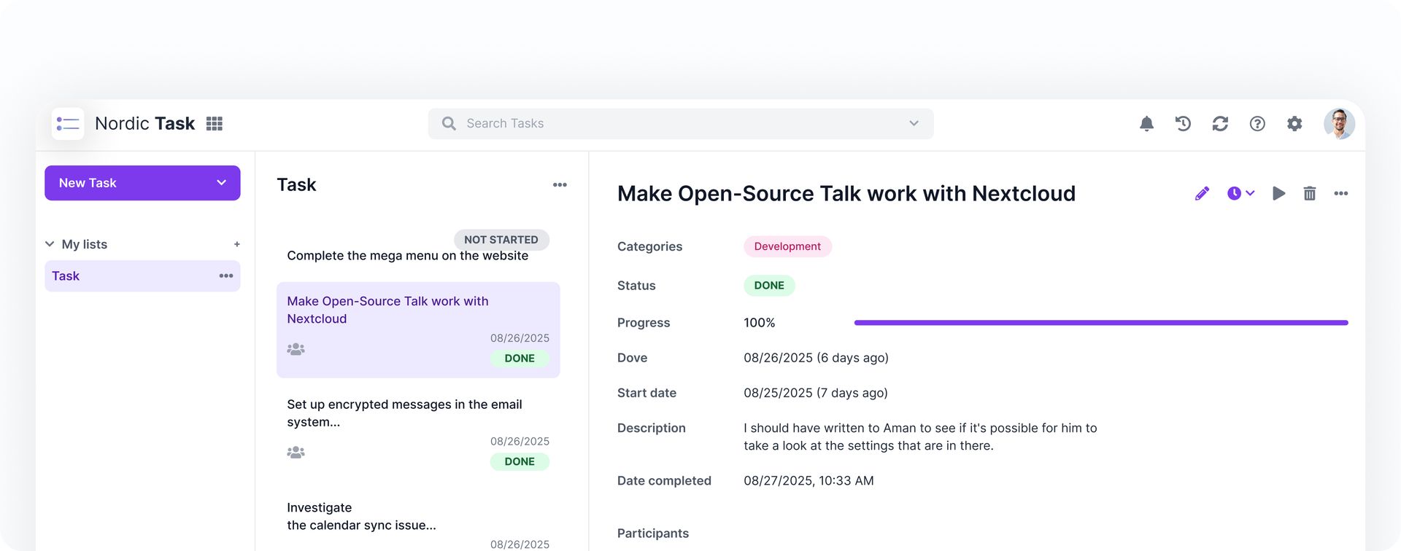This screenshot has height=551, width=1401.
Task: Add a new list with plus icon
Action: [236, 244]
